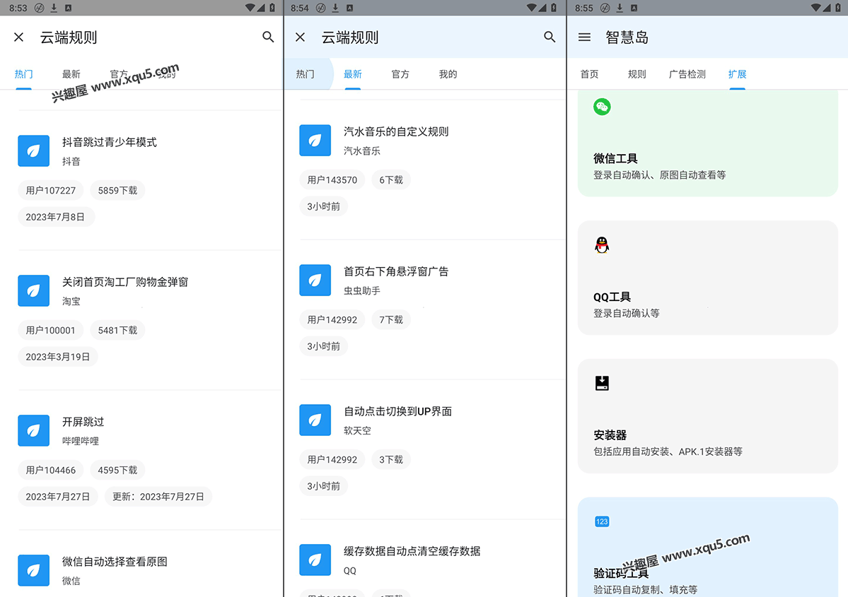Tap the installer download-box icon

point(602,383)
